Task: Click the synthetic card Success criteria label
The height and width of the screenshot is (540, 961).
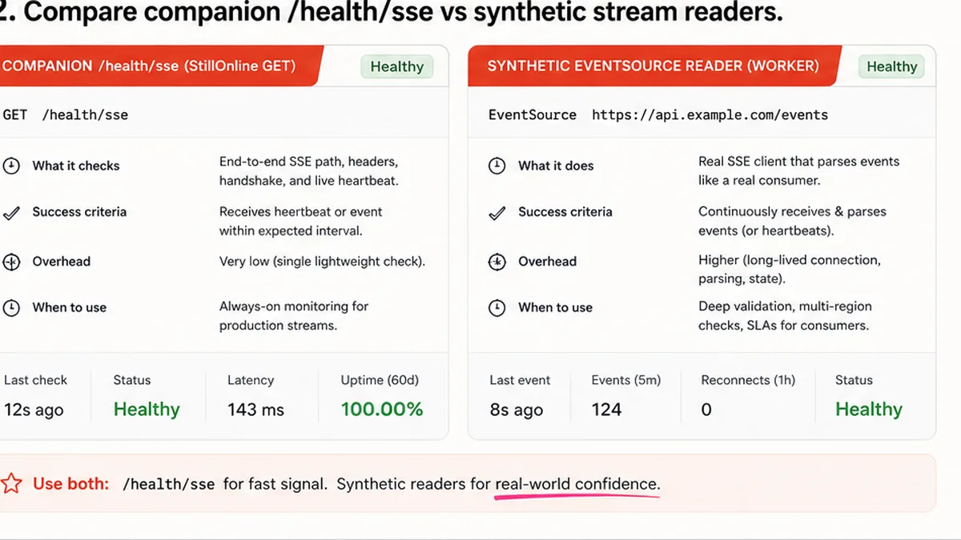Action: point(565,212)
